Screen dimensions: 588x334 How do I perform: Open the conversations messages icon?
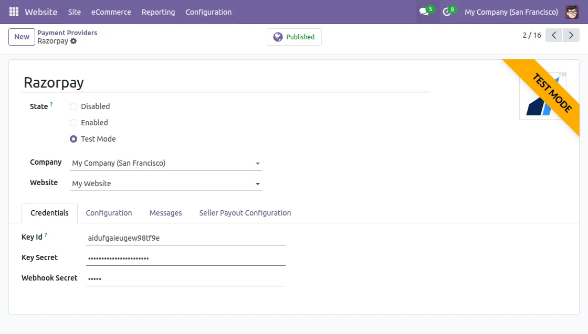point(423,12)
